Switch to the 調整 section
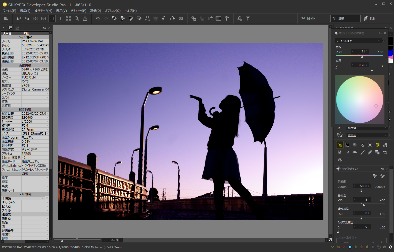 pos(346,19)
